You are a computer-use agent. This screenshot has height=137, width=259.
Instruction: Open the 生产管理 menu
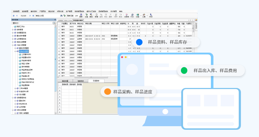(69, 12)
